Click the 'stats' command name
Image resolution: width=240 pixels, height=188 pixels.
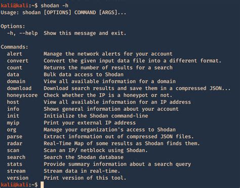tap(15, 164)
